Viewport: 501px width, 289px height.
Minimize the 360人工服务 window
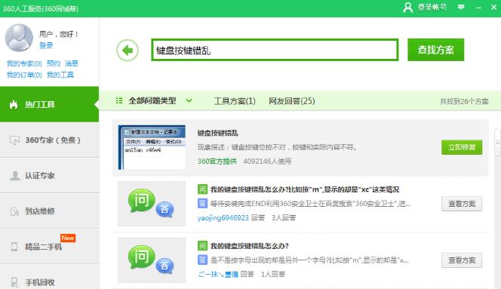tap(478, 8)
